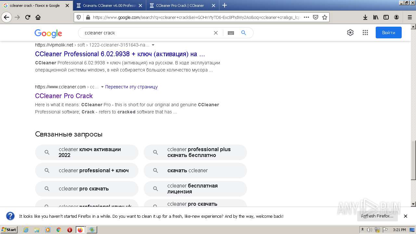
Task: Select 'ccleaner professional + ключ' suggestion
Action: (87, 170)
